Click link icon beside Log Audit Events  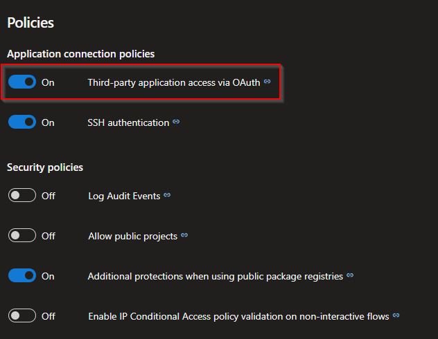[x=167, y=196]
